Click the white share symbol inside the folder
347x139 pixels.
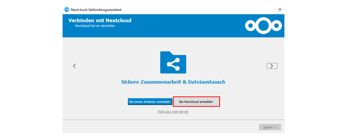pos(173,64)
